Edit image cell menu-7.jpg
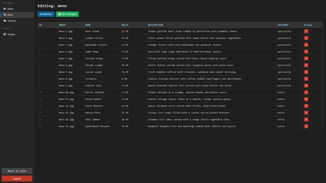 tap(71, 72)
